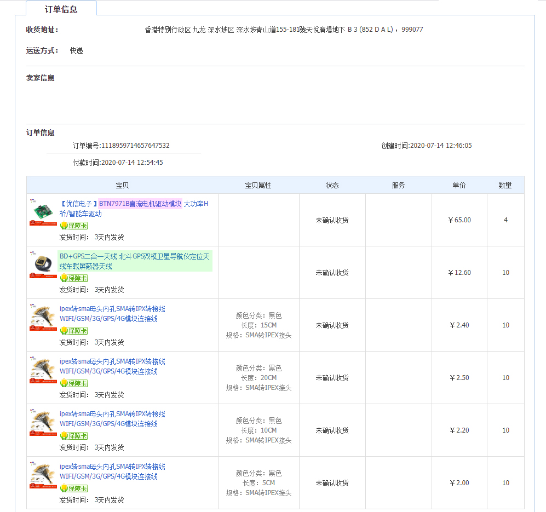The height and width of the screenshot is (512, 546).
Task: Click 保障卡 icon in the 20CM cable row
Action: pyautogui.click(x=73, y=383)
